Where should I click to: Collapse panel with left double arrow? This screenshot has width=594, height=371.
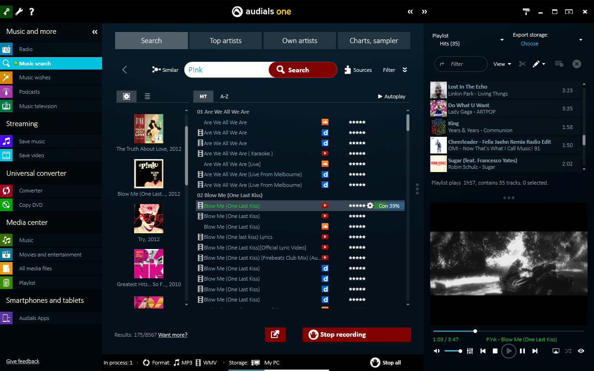click(x=410, y=12)
